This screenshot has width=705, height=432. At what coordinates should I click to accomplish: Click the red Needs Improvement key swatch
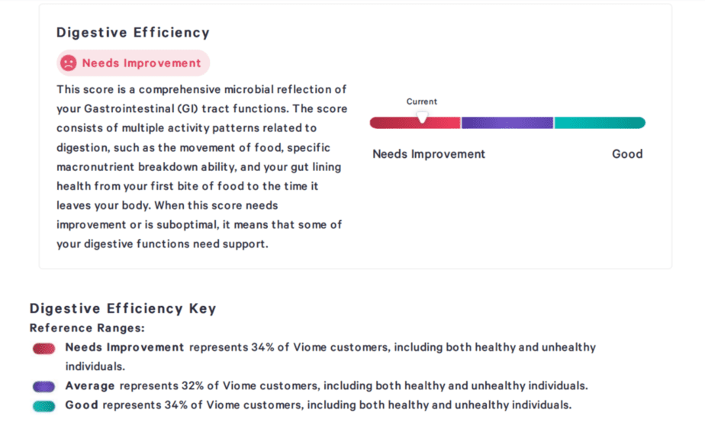click(43, 348)
